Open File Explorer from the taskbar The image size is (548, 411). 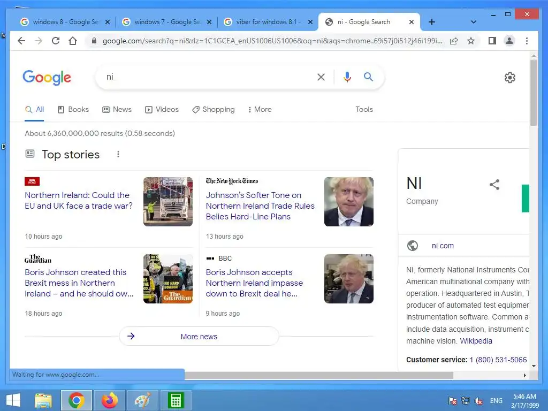[43, 400]
